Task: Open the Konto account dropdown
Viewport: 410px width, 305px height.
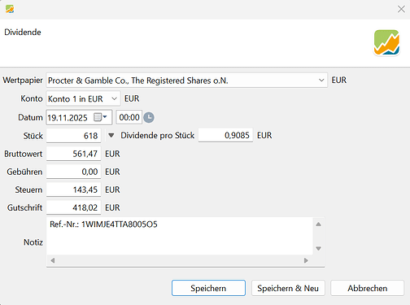Action: [x=115, y=98]
